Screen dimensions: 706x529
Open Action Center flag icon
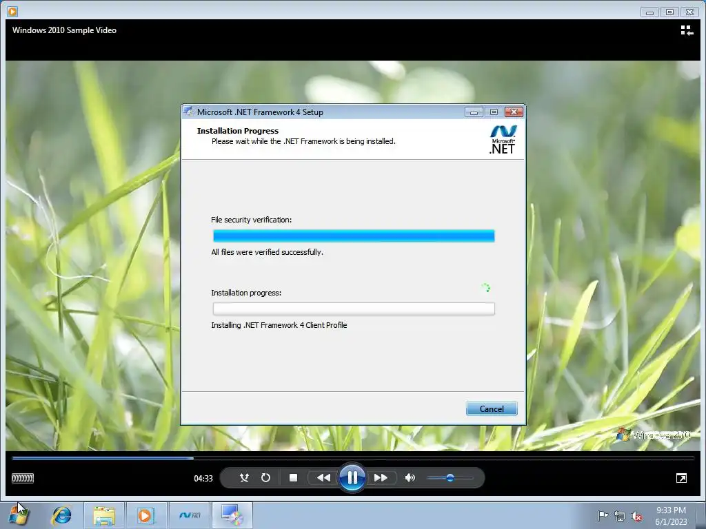[602, 515]
